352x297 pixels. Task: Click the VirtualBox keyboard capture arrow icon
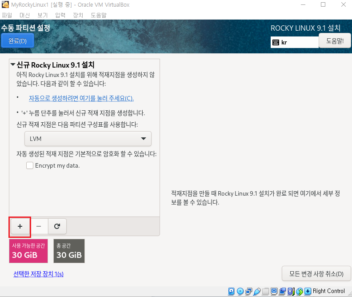click(x=308, y=291)
